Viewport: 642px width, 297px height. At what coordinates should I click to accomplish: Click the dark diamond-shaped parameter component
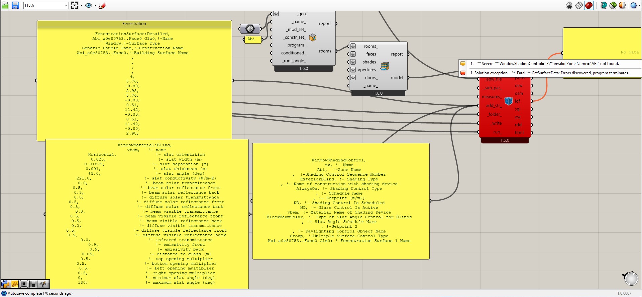coord(250,29)
